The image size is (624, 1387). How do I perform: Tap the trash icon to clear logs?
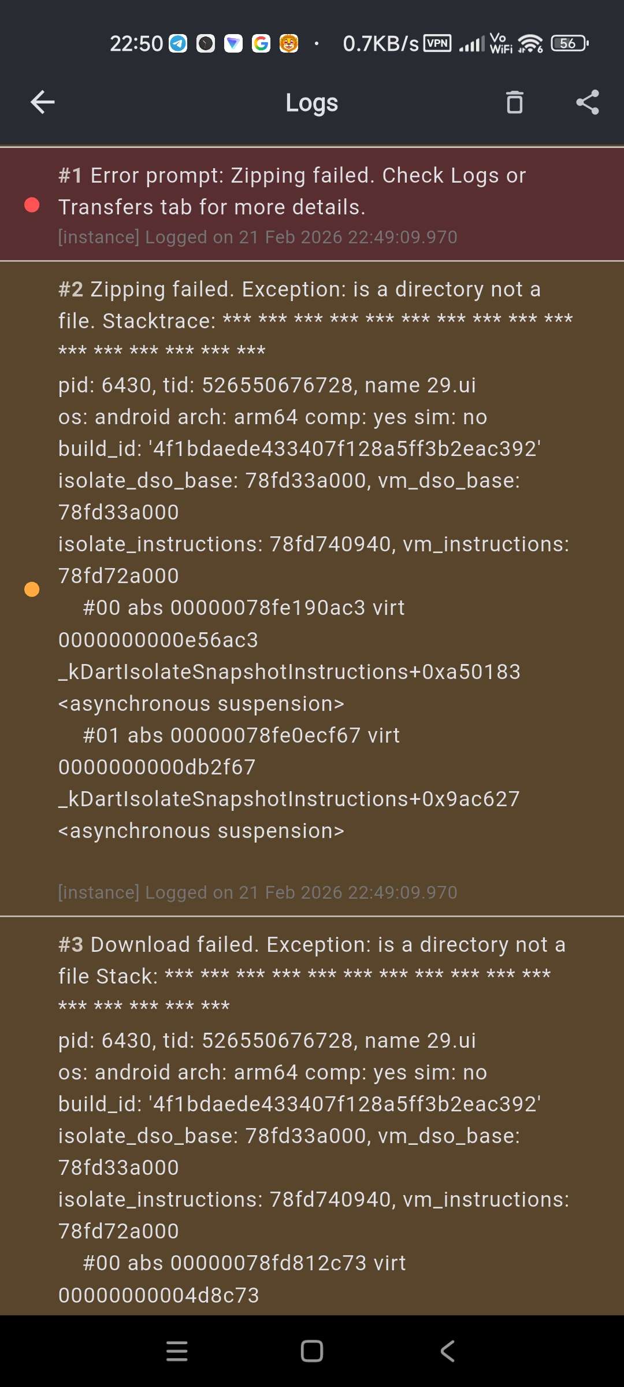point(514,102)
